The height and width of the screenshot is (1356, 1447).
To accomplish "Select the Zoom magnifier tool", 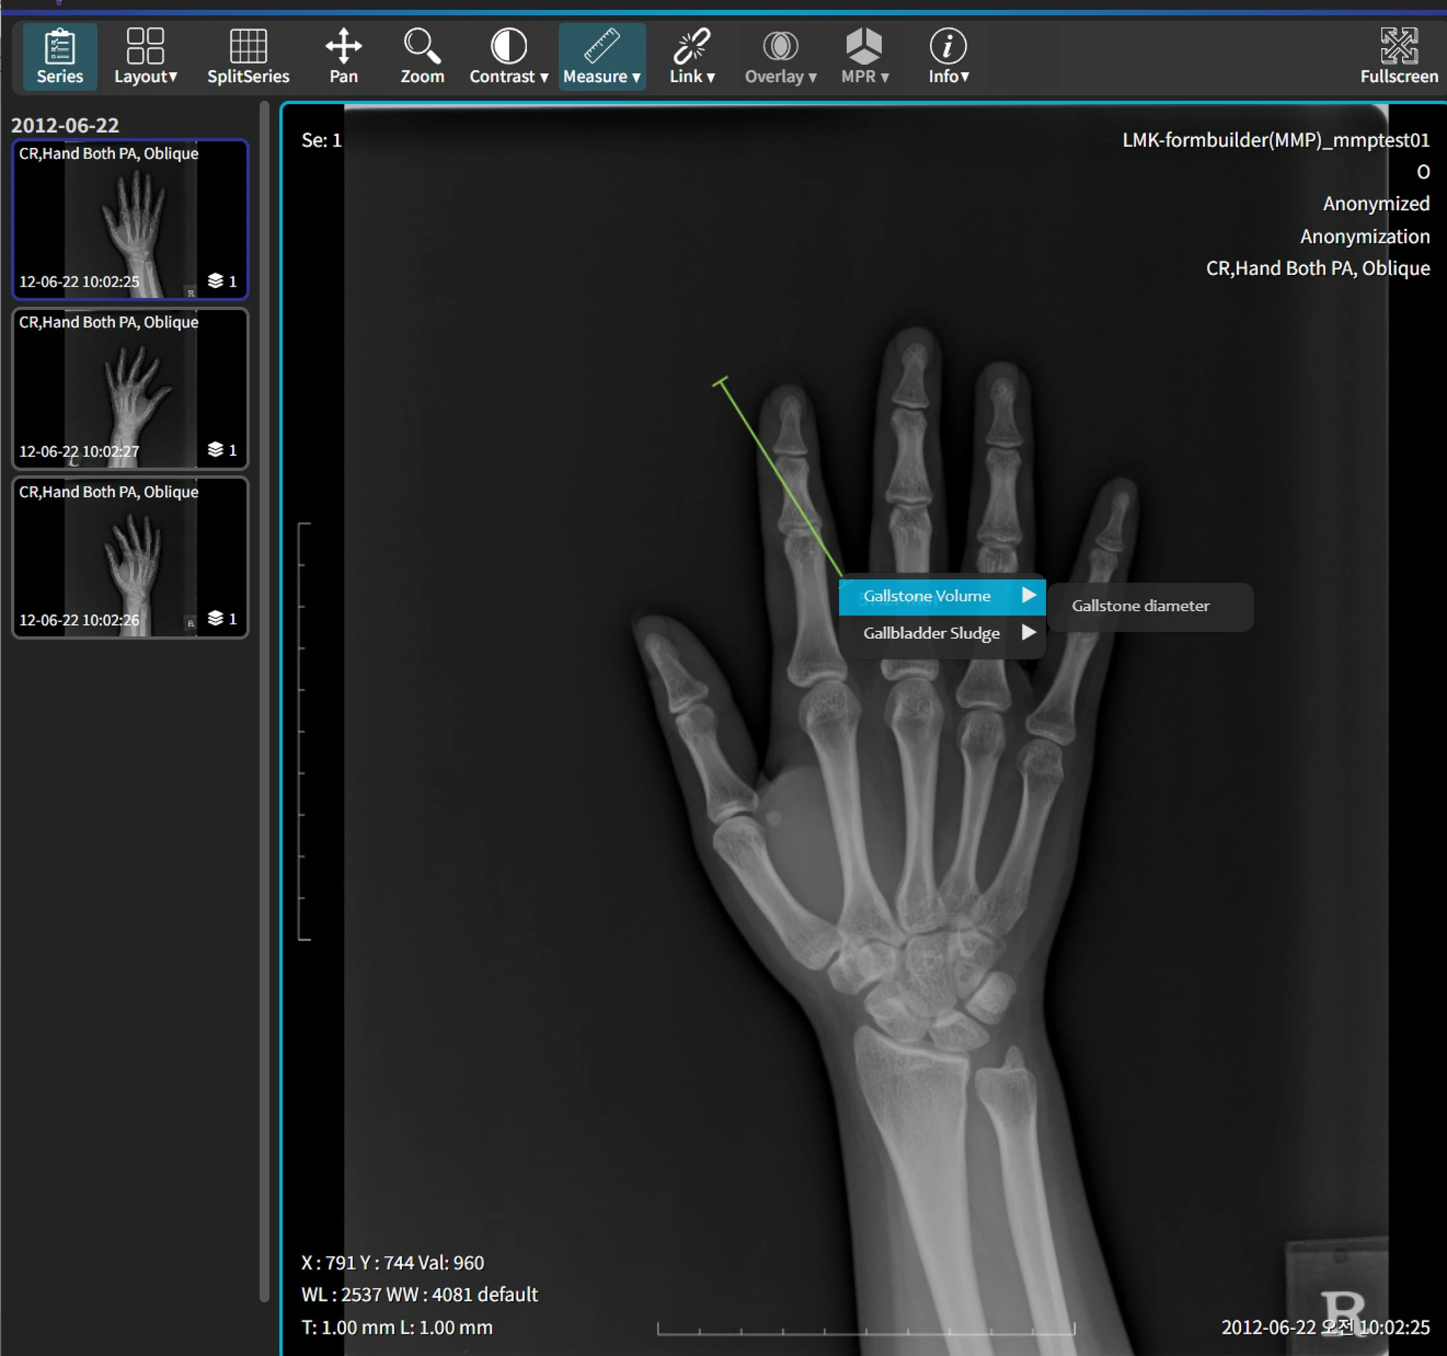I will point(422,56).
